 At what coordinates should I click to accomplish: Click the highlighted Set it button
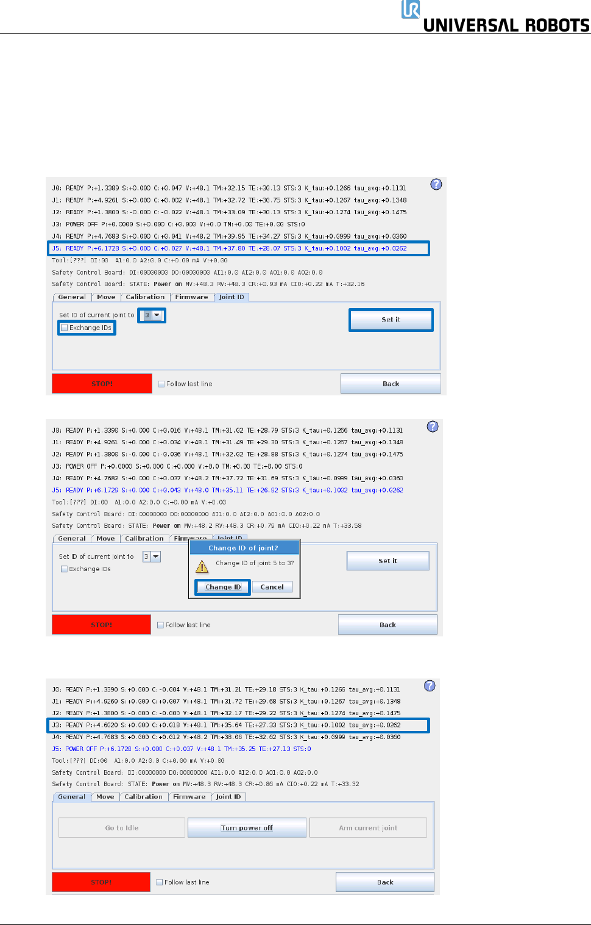391,320
